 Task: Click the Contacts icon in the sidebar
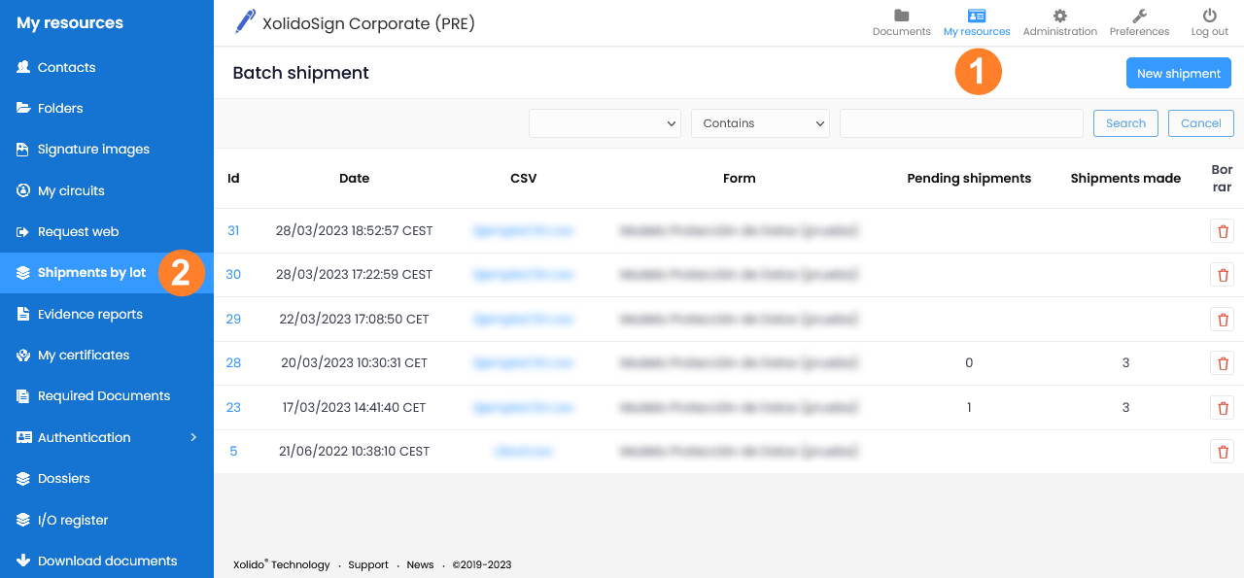(23, 67)
